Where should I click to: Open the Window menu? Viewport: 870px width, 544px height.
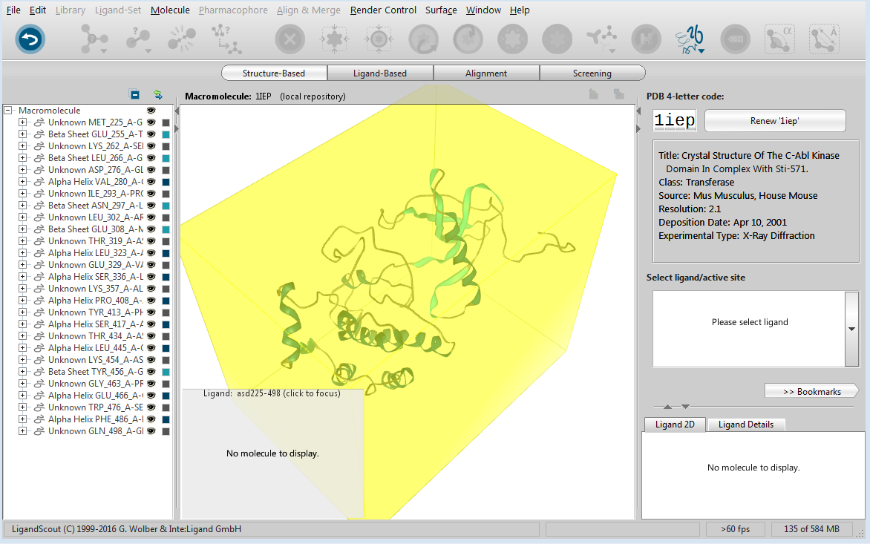[483, 10]
